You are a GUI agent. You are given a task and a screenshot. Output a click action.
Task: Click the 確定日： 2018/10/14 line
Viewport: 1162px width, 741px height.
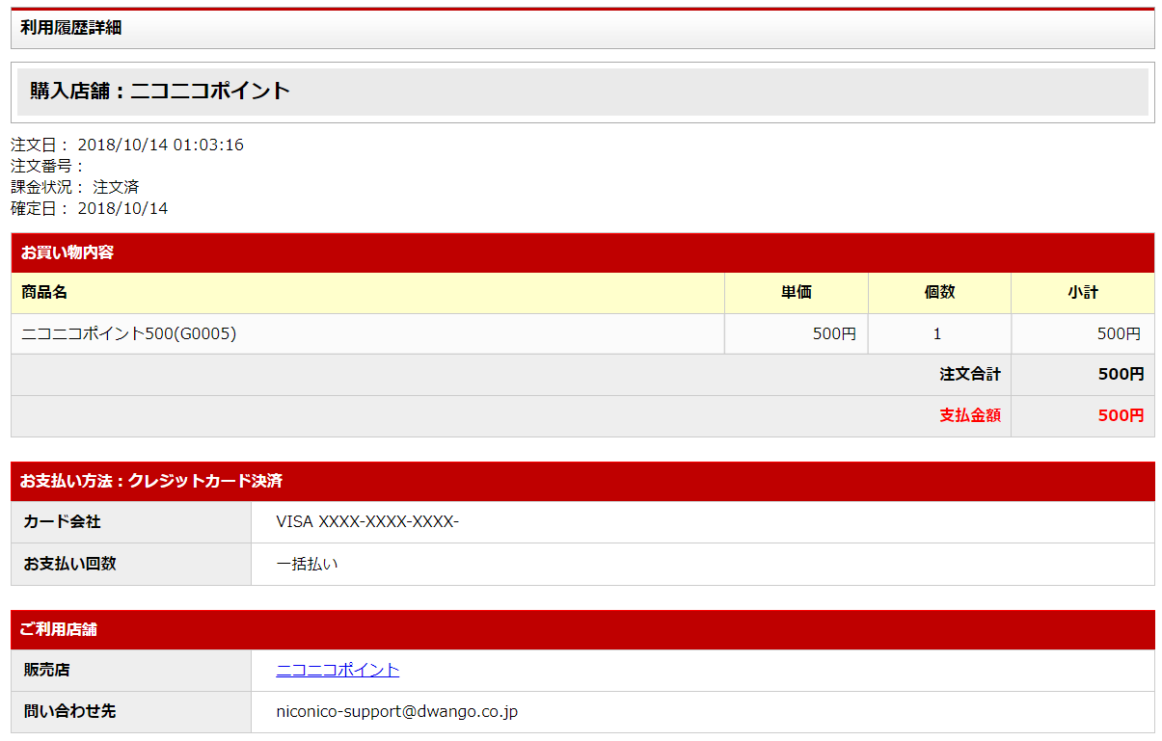[x=90, y=208]
